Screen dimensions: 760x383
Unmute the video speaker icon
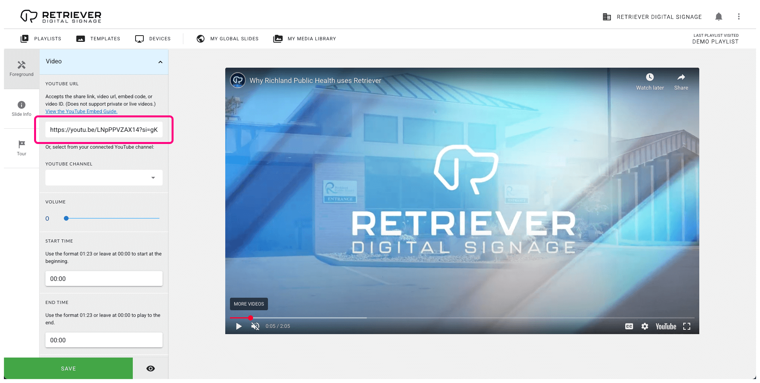click(255, 326)
